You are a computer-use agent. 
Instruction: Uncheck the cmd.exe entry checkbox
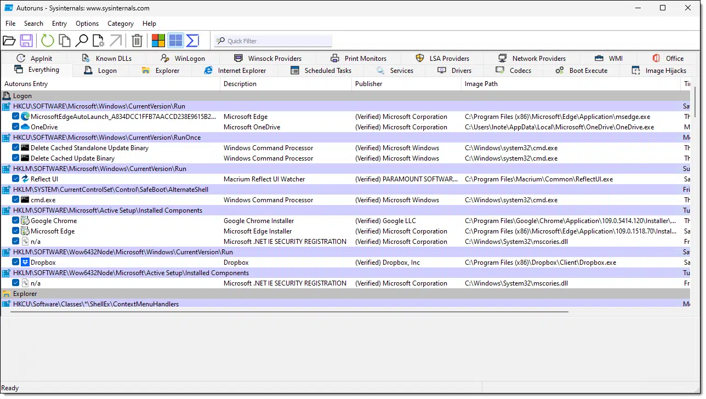click(x=16, y=200)
